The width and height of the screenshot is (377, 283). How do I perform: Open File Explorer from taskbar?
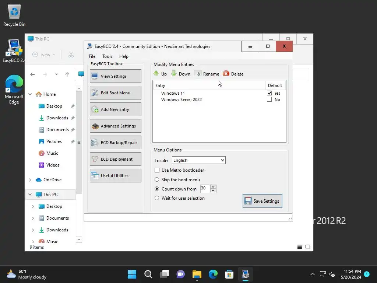coord(197,274)
